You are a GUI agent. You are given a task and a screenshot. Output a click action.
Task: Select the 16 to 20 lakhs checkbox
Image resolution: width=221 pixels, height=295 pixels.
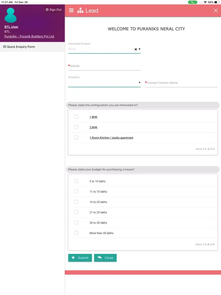pyautogui.click(x=76, y=202)
